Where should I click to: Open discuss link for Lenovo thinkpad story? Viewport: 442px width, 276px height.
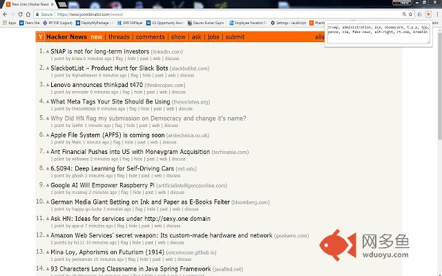point(179,92)
